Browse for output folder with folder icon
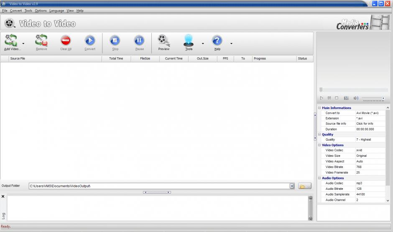This screenshot has height=232, width=393. (x=305, y=186)
